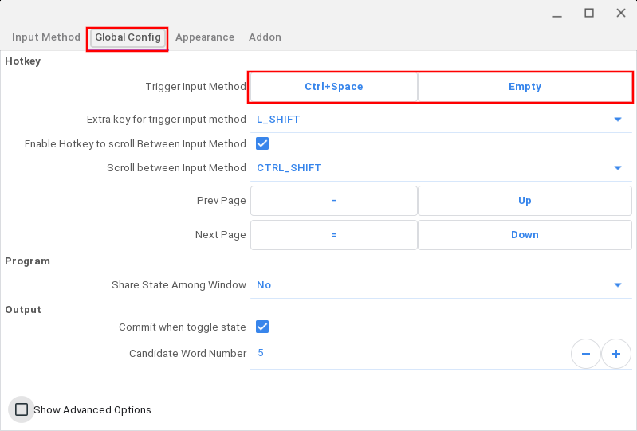Screen dimensions: 637x431
Task: Toggle Enable Hotkey to scroll Between Input Method
Action: 261,143
